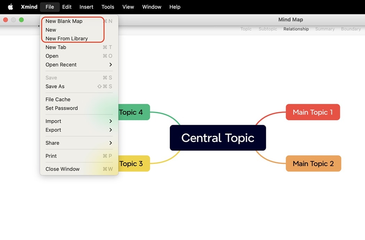The height and width of the screenshot is (240, 365).
Task: Choose New Blank Map from File menu
Action: 79,21
